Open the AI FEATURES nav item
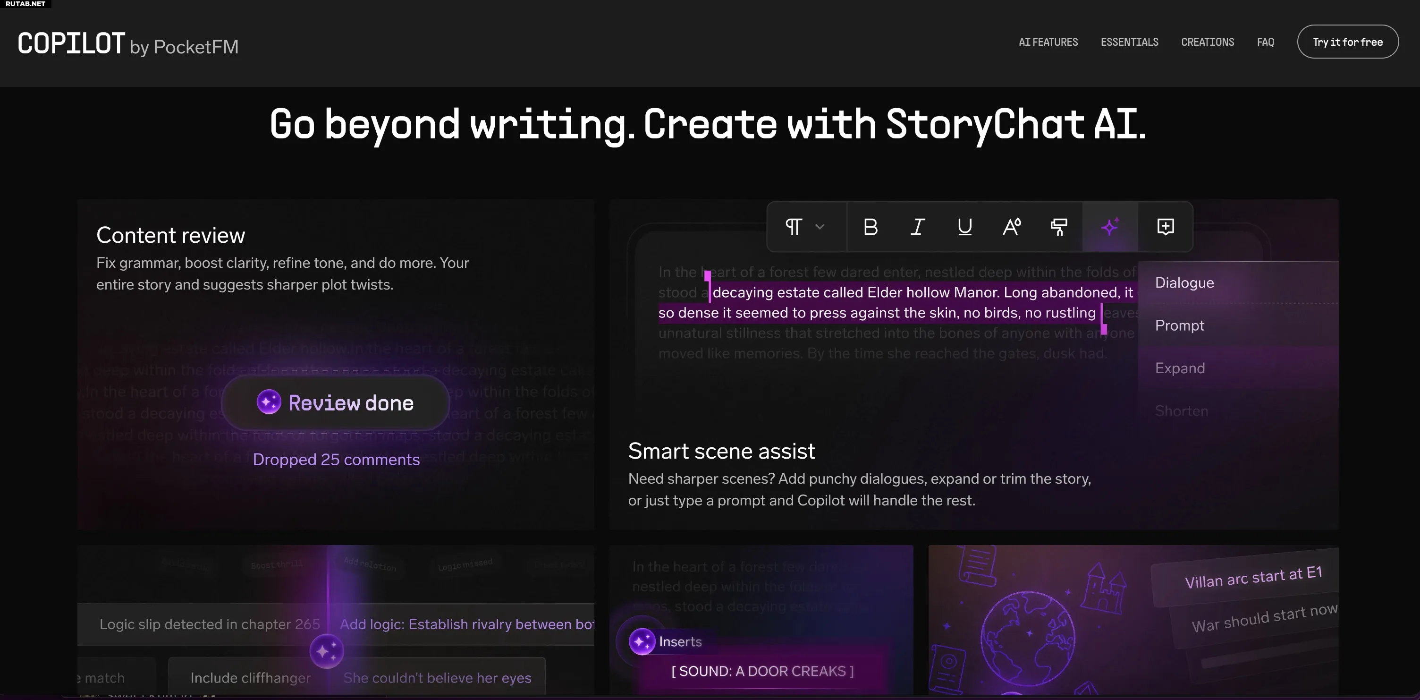 (1048, 42)
